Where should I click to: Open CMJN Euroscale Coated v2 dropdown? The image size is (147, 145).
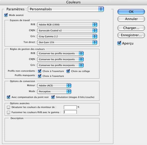[x=67, y=31]
